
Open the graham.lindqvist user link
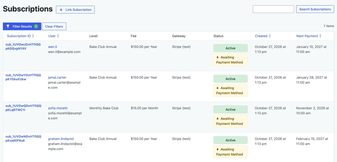click(61, 139)
